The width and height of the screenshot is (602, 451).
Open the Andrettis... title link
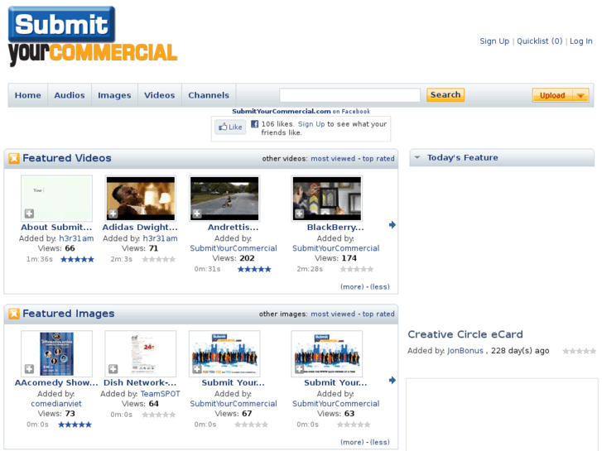233,228
